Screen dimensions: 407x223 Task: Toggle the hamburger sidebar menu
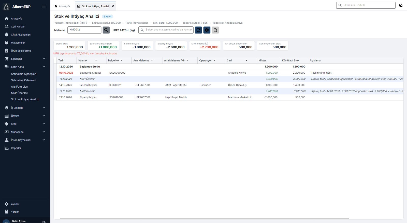tap(43, 7)
